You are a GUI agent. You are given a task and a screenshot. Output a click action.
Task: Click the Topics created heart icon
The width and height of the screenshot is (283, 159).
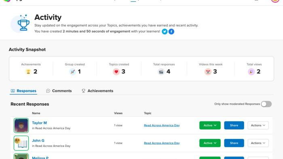[116, 72]
